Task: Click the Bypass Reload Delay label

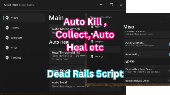Action: pyautogui.click(x=137, y=80)
